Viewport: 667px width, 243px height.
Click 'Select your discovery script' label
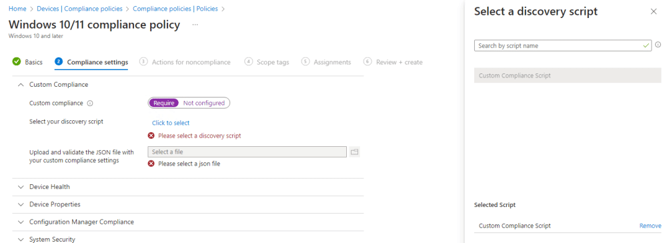pos(66,121)
